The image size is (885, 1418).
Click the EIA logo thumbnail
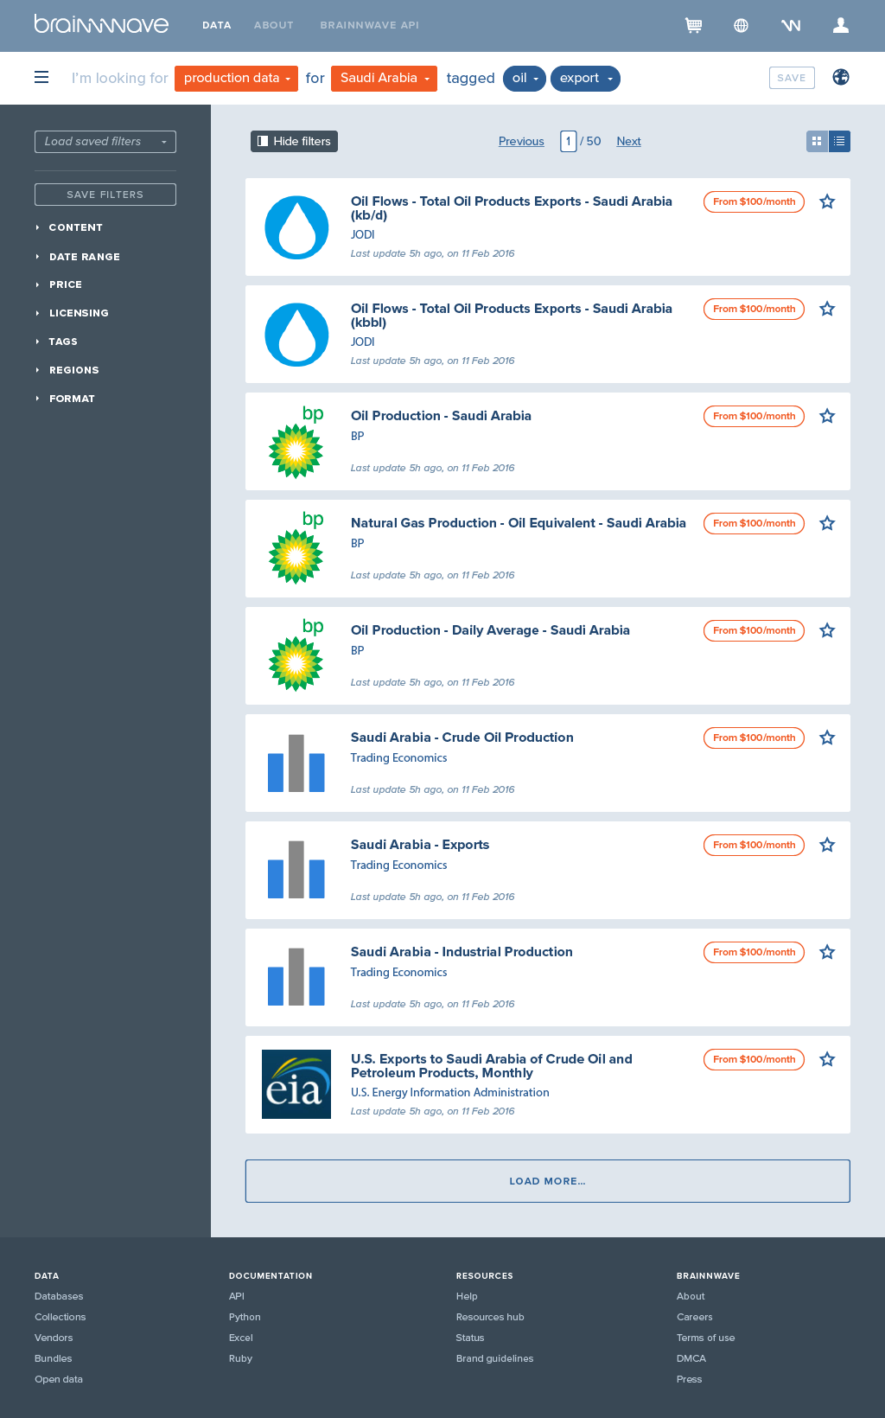click(296, 1084)
